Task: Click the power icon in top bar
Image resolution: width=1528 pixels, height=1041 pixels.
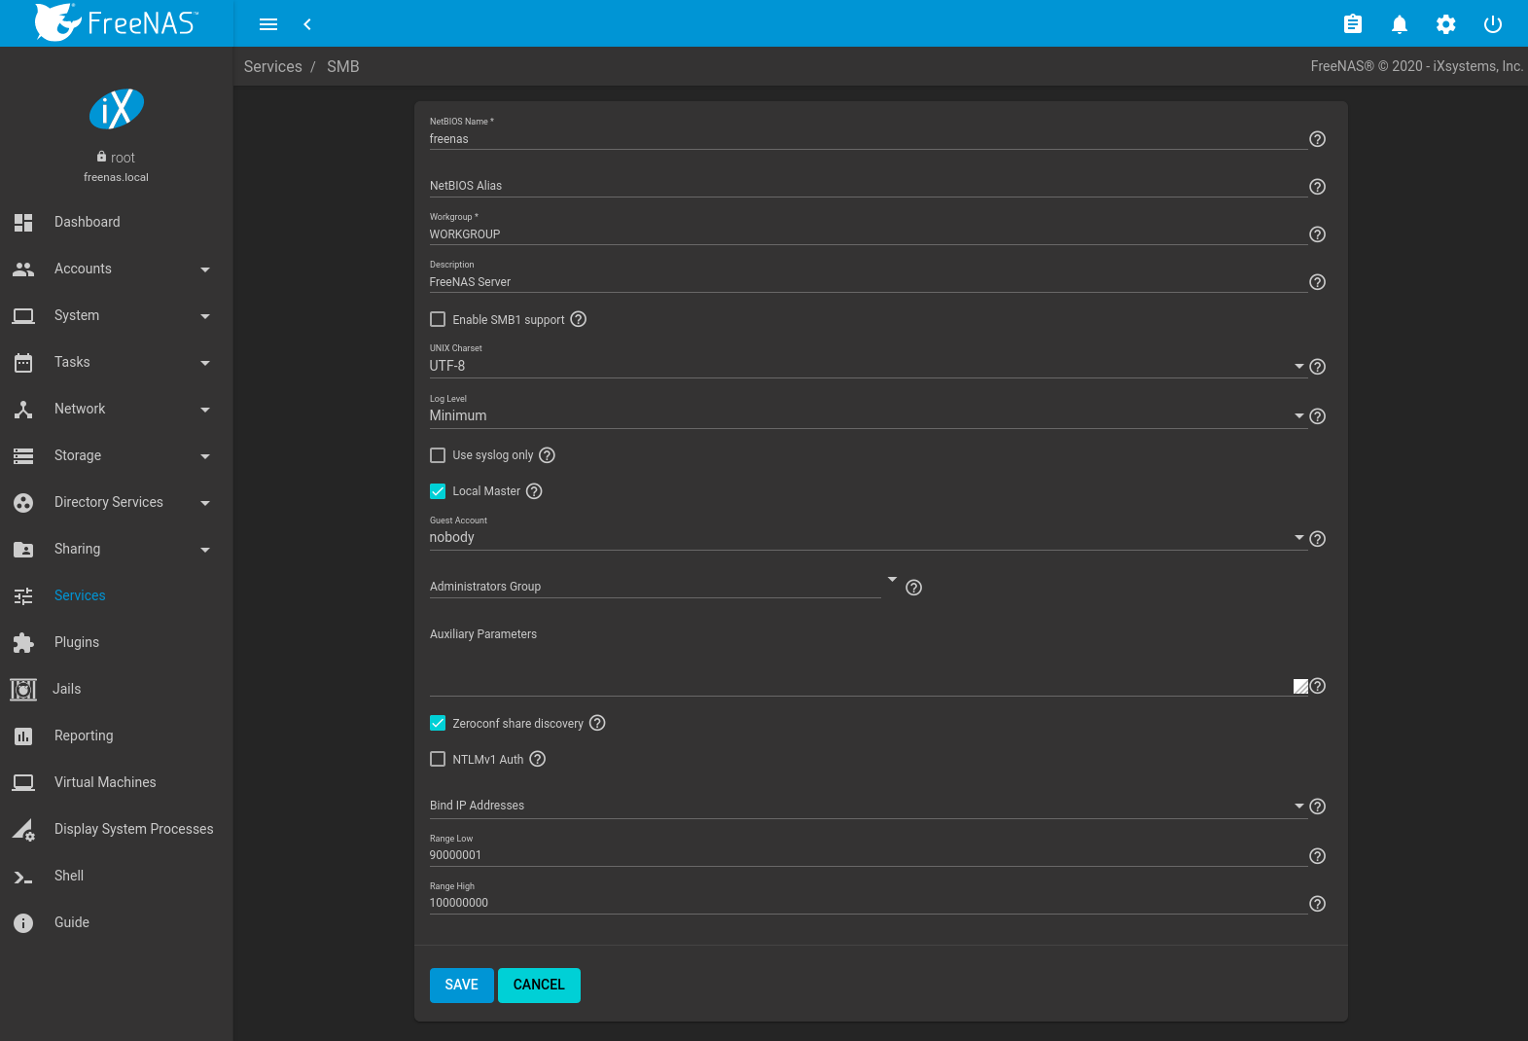Action: click(1492, 24)
